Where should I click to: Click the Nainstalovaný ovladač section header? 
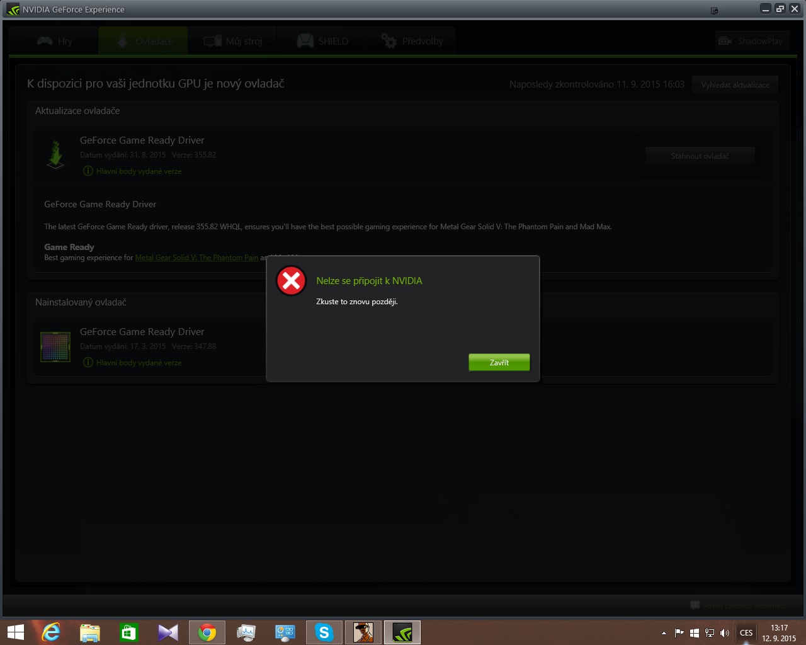click(81, 302)
